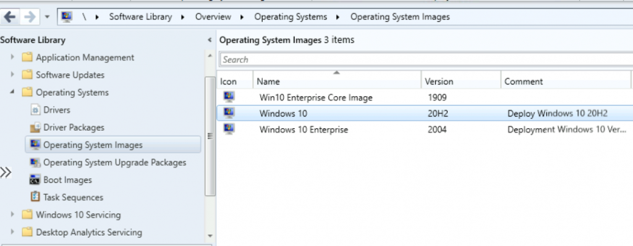Screen dimensions: 633x246
Task: Click the Win10 Enterprise Core Image row icon
Action: (x=229, y=97)
